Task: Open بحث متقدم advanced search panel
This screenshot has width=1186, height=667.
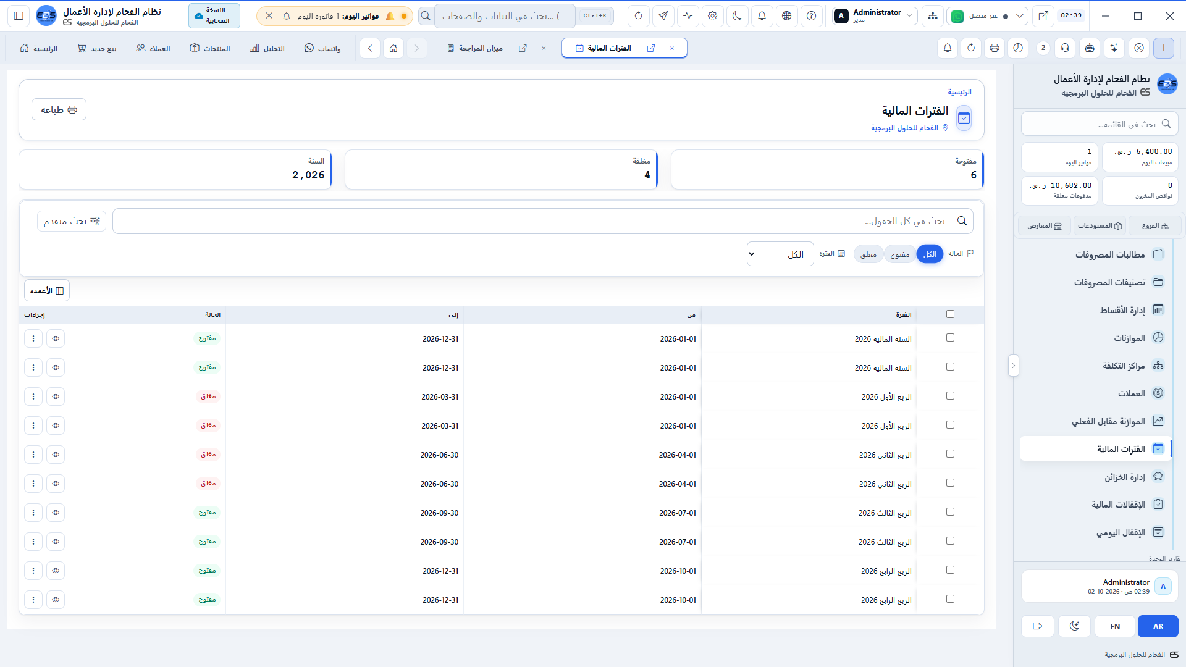Action: tap(72, 221)
